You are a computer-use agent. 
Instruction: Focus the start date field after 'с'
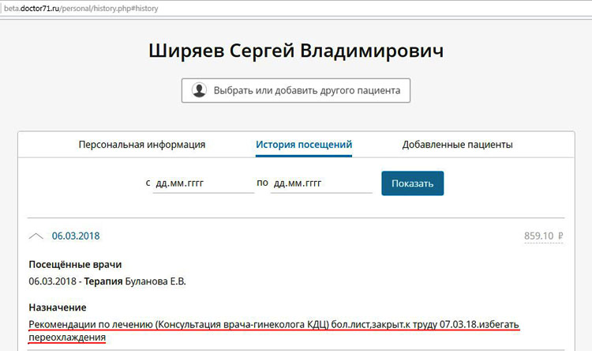tap(204, 183)
